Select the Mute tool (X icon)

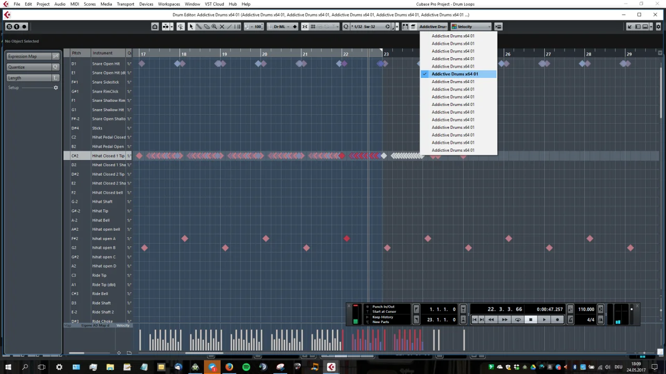222,26
